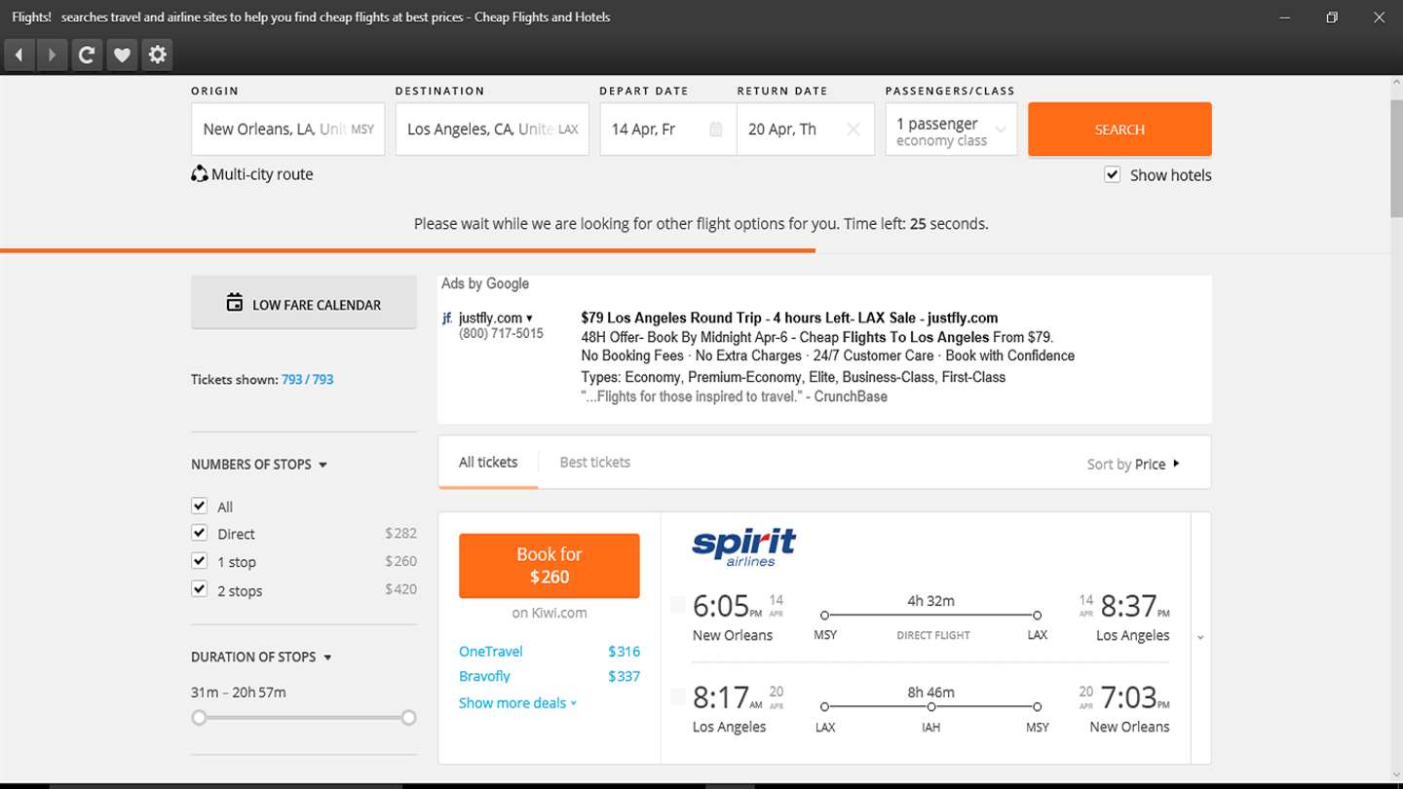The image size is (1403, 789).
Task: Toggle the Show hotels checkbox
Action: (x=1112, y=174)
